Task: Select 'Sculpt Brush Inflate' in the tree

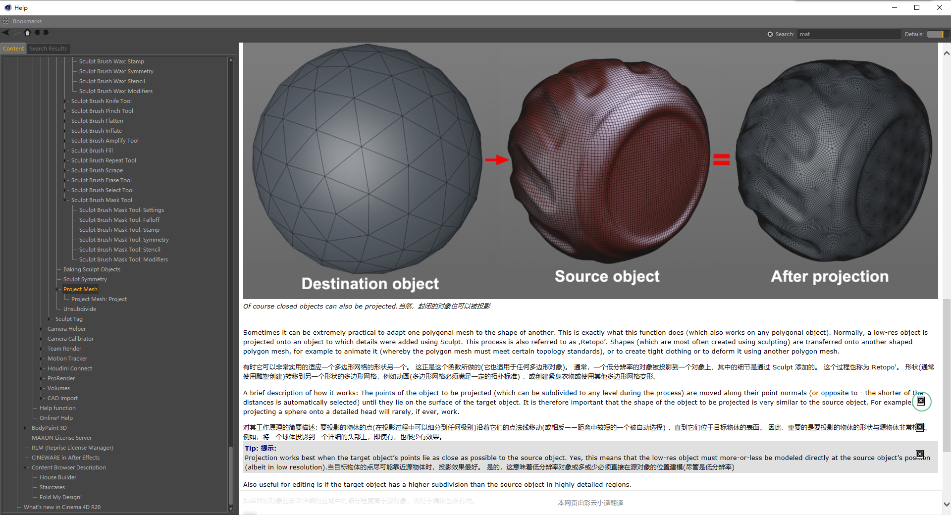Action: coord(97,131)
